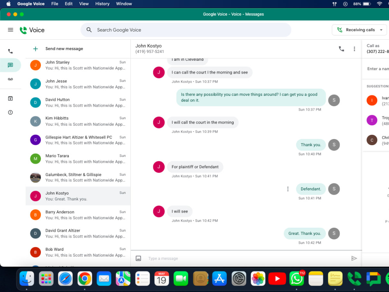Viewport: 389px width, 292px height.
Task: Open John Jesse conversation
Action: [78, 84]
